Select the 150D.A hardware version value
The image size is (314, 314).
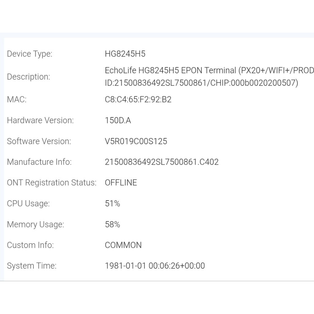coord(118,121)
